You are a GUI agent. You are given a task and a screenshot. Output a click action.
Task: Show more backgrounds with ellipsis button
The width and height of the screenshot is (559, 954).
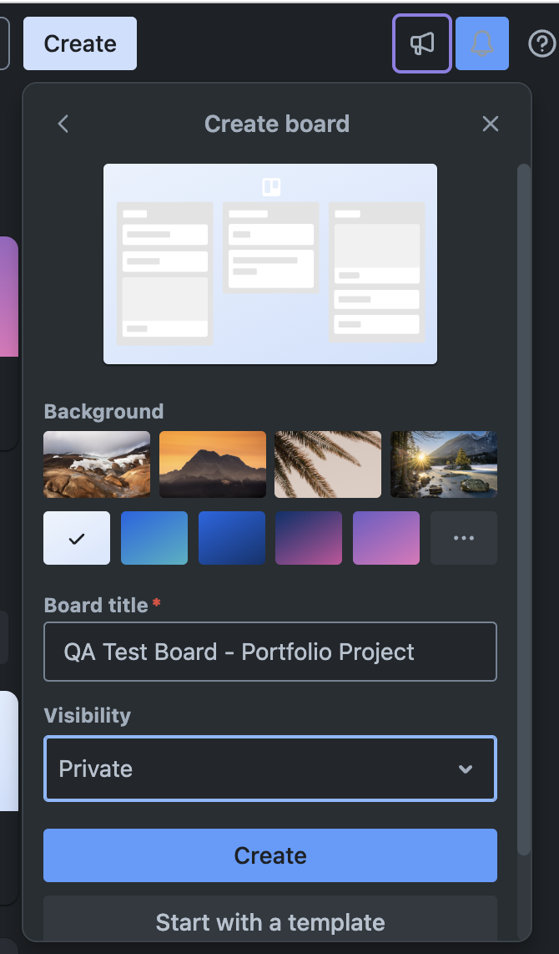coord(464,538)
